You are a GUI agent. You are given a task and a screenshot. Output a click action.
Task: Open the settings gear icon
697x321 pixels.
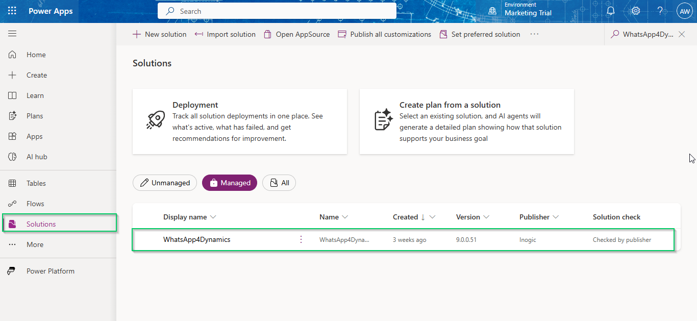pyautogui.click(x=635, y=11)
